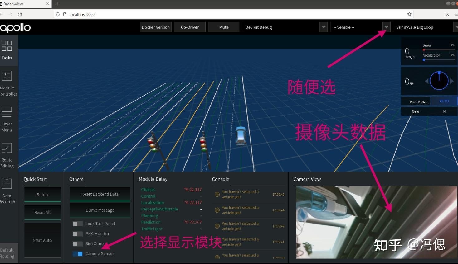Click the Apollo logo

tap(16, 27)
